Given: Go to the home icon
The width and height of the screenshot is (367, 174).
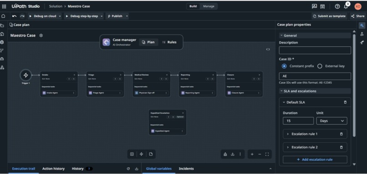Looking at the screenshot, I should (x=3, y=16).
